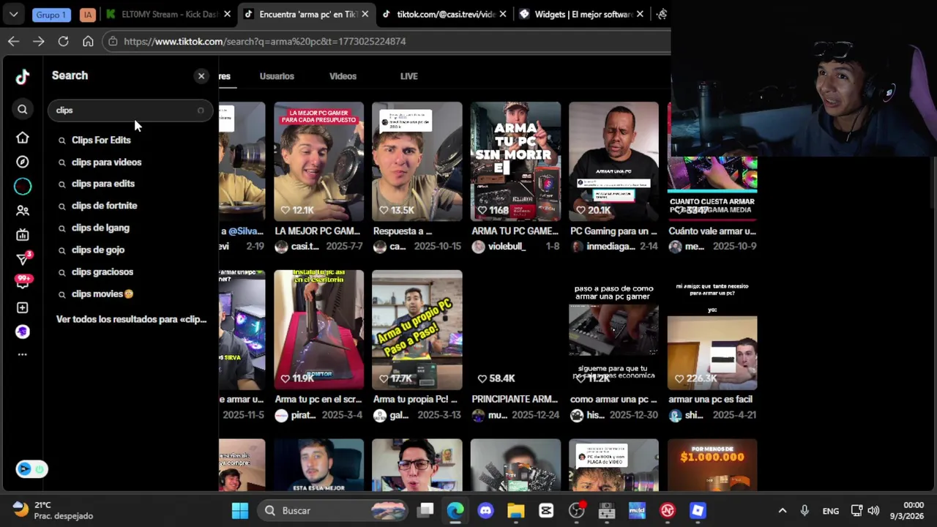Open 'Arma tu propio PC Paso a Paso' thumbnail
This screenshot has height=527, width=937.
pyautogui.click(x=417, y=329)
